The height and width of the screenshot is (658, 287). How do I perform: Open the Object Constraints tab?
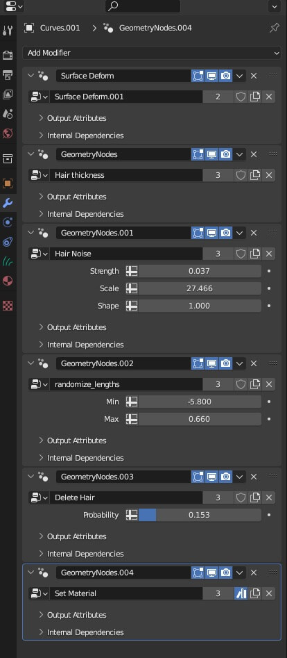click(8, 242)
